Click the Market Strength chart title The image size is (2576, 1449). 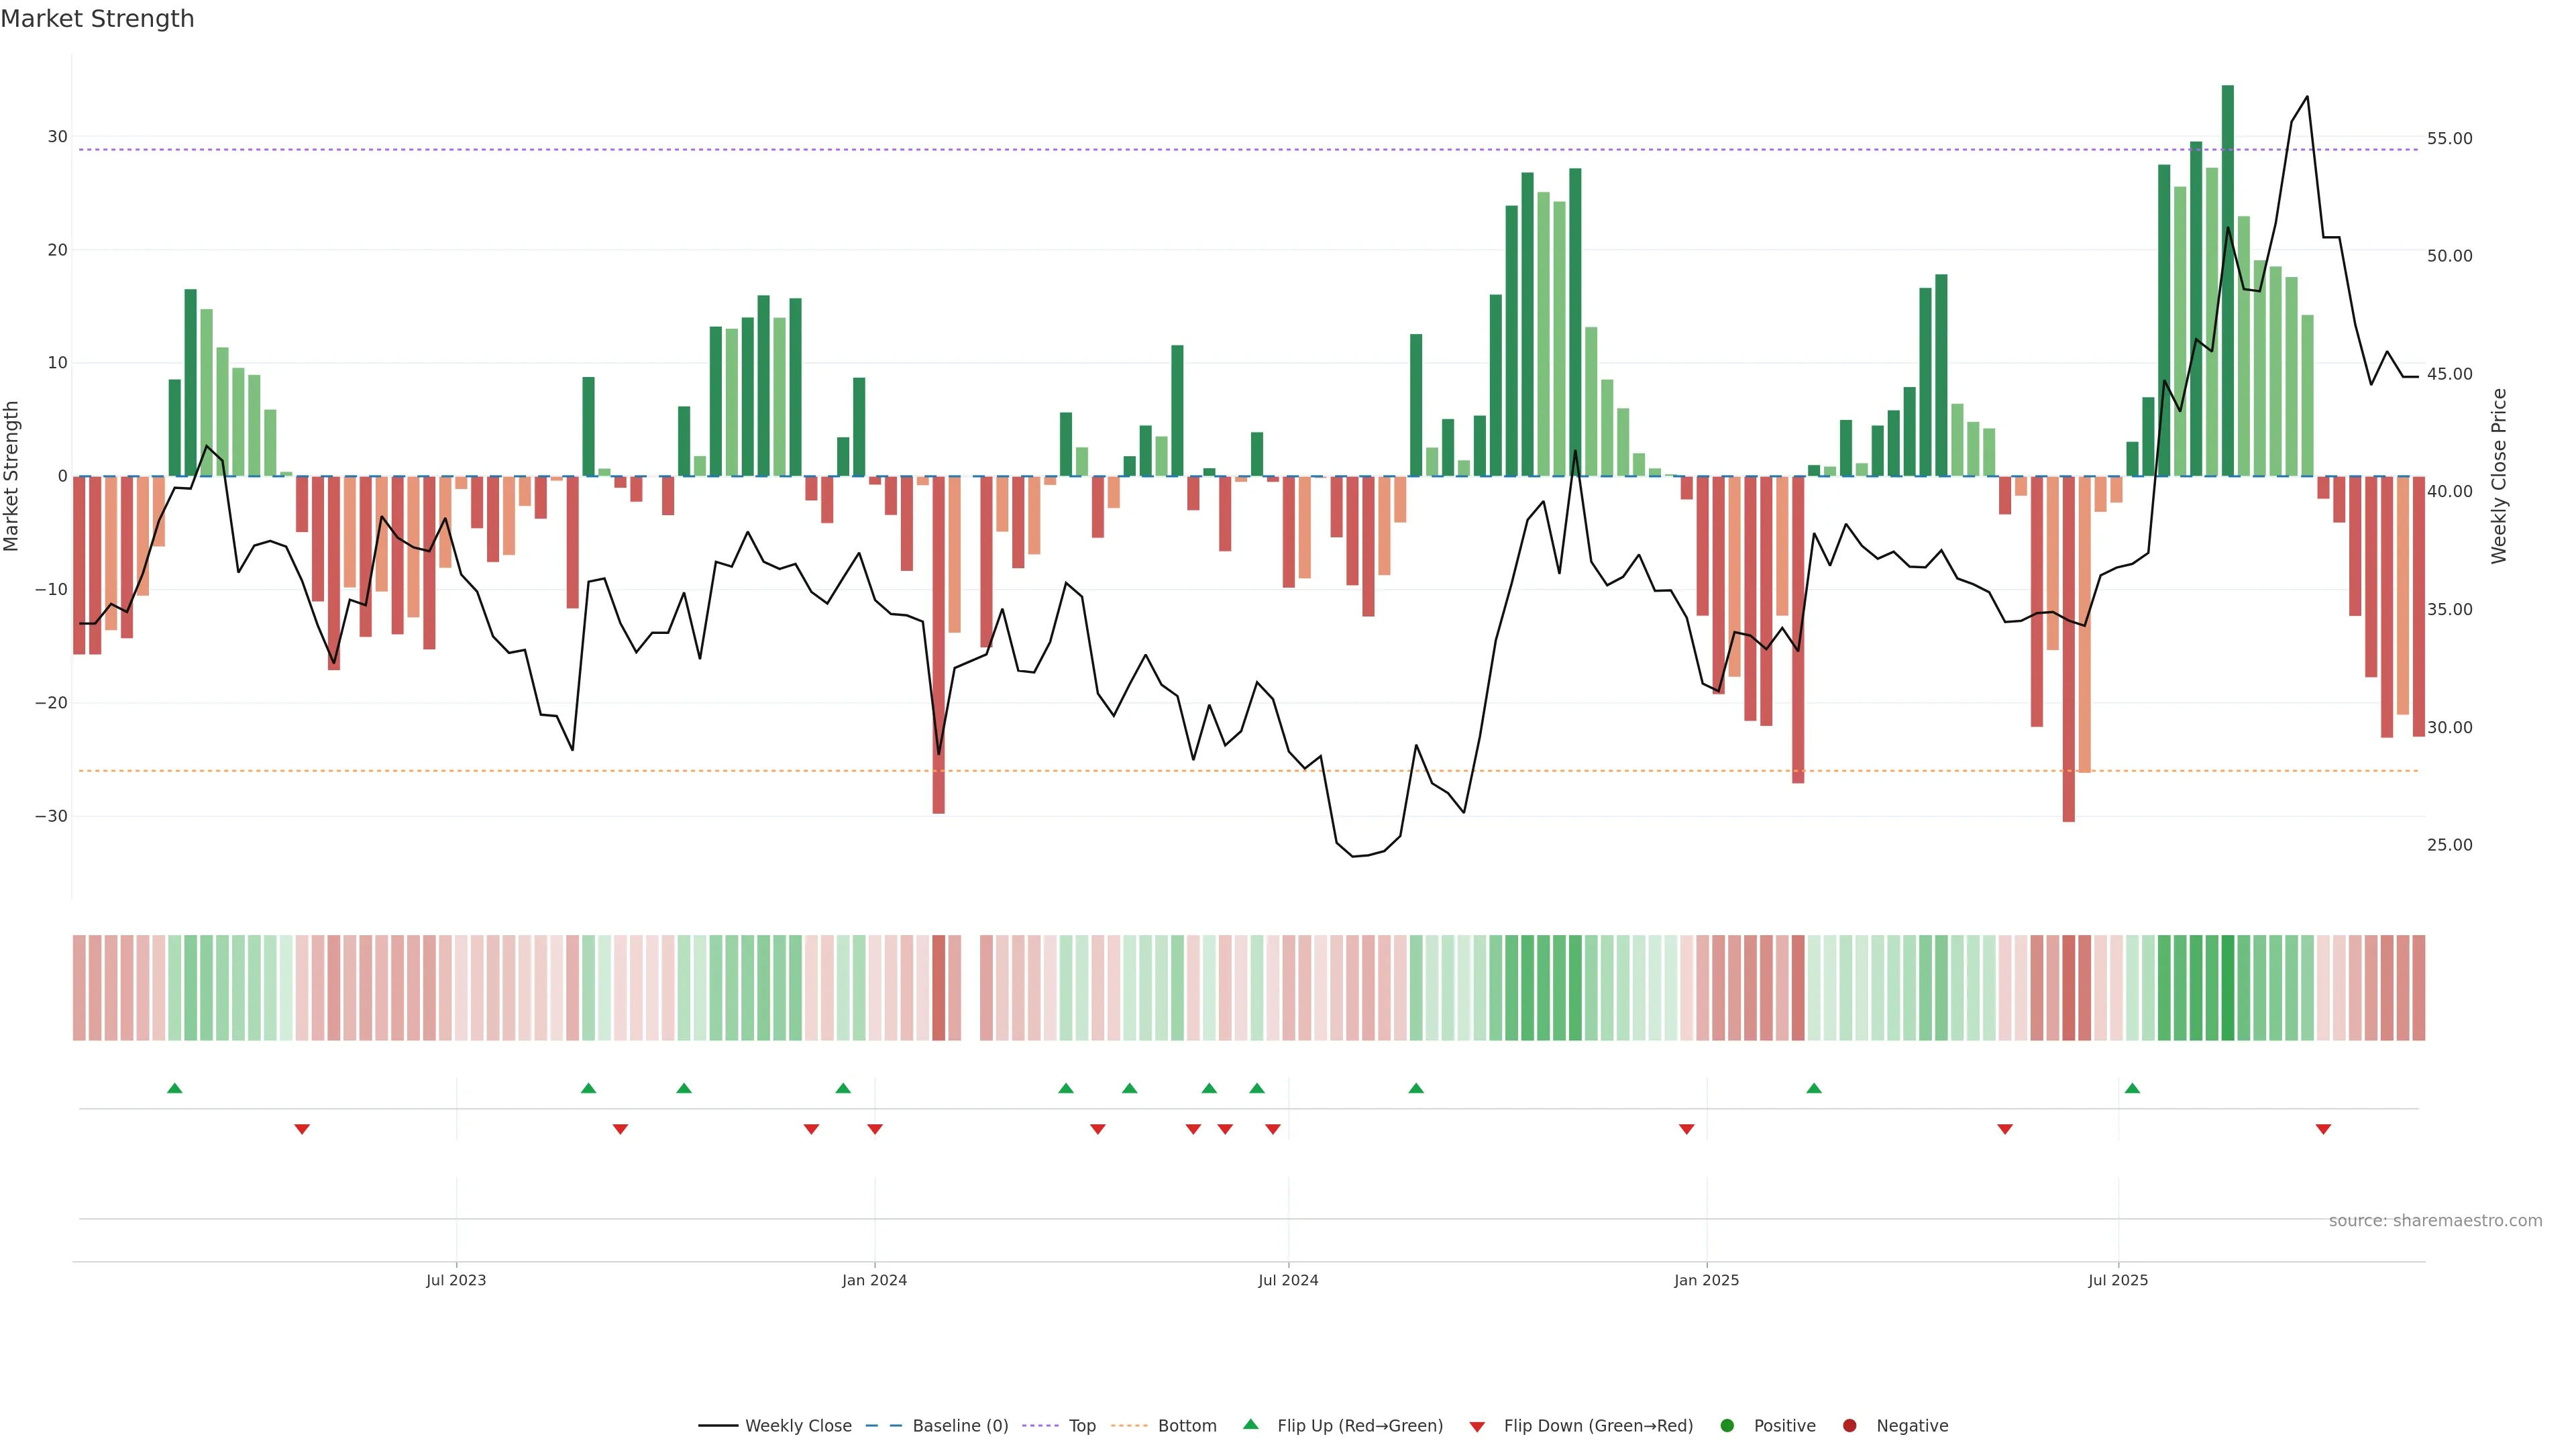tap(97, 18)
